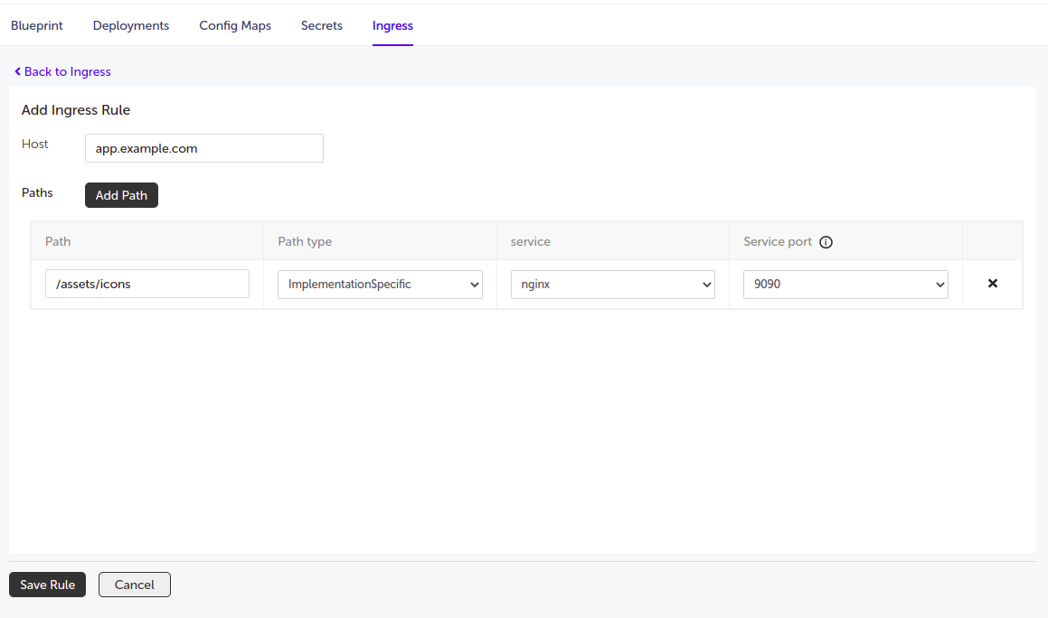Save the ingress rule
This screenshot has height=618, width=1048.
(48, 585)
